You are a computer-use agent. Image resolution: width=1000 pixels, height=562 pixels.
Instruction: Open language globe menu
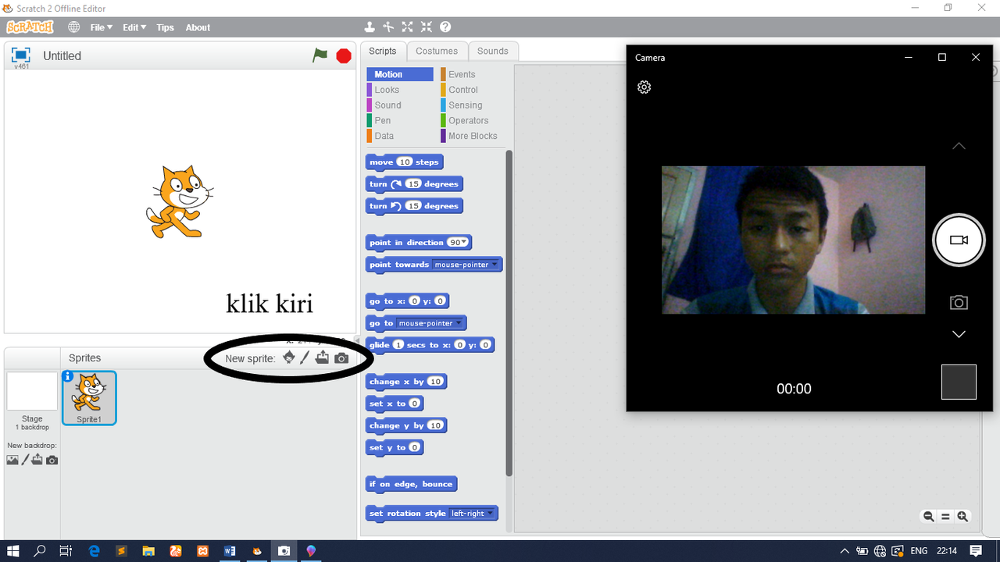[74, 27]
